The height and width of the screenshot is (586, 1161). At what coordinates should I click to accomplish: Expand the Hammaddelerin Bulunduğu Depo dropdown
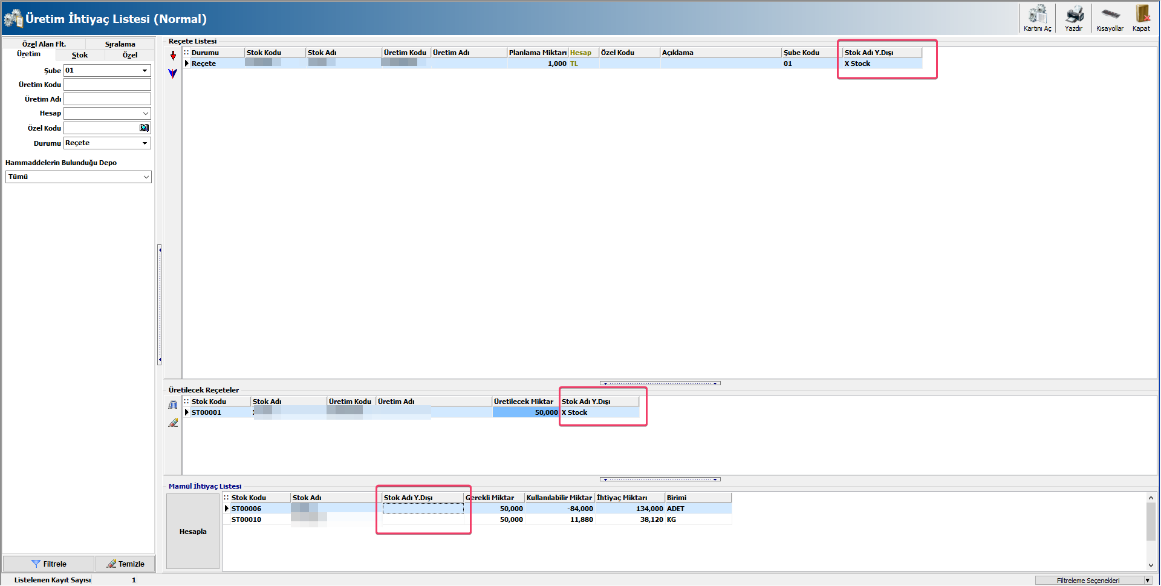146,177
